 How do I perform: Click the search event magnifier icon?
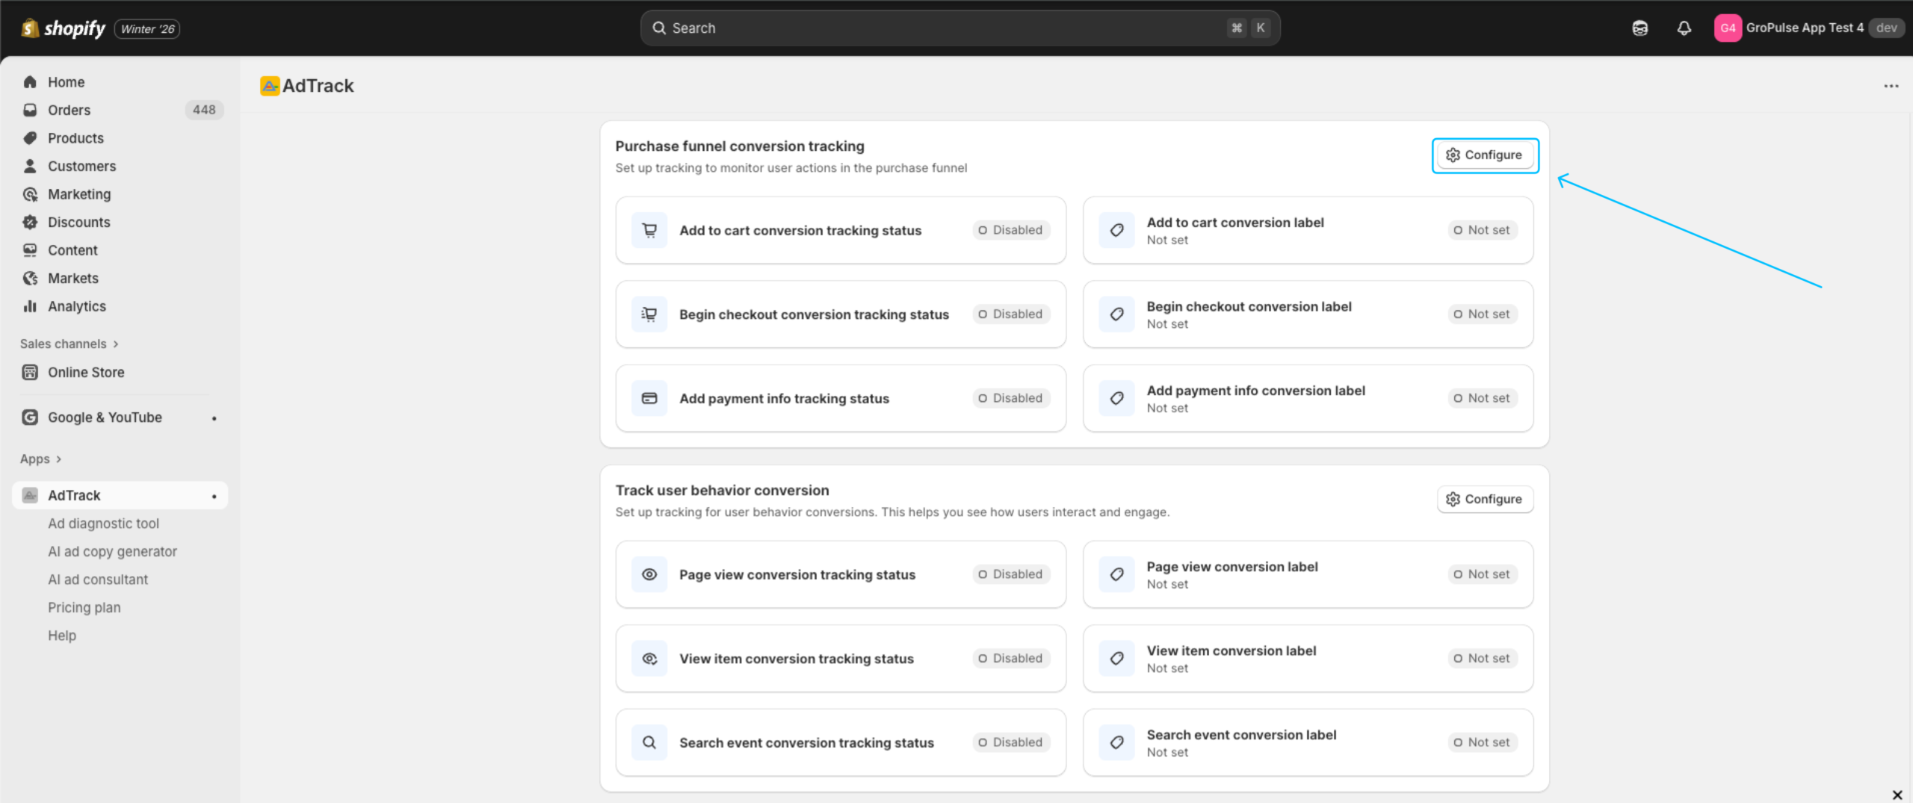pos(649,742)
